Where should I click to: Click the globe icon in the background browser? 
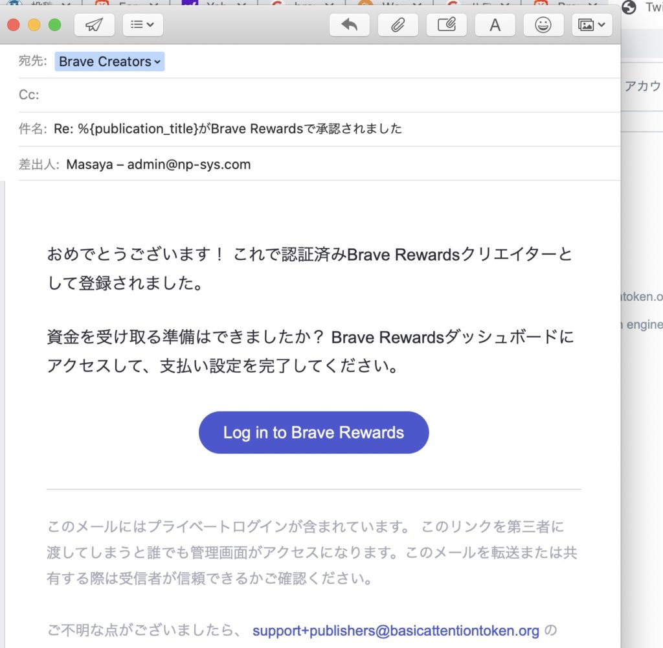tap(629, 7)
